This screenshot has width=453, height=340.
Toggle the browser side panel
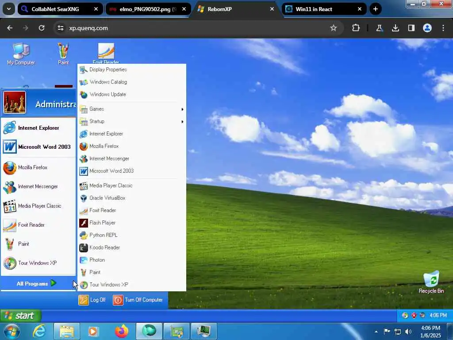pyautogui.click(x=411, y=28)
